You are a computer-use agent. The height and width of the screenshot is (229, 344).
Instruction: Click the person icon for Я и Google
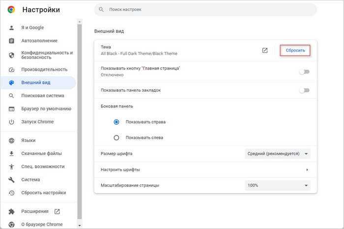[11, 27]
